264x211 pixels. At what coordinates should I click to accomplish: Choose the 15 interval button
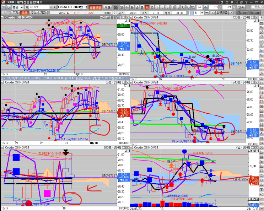(x=177, y=7)
